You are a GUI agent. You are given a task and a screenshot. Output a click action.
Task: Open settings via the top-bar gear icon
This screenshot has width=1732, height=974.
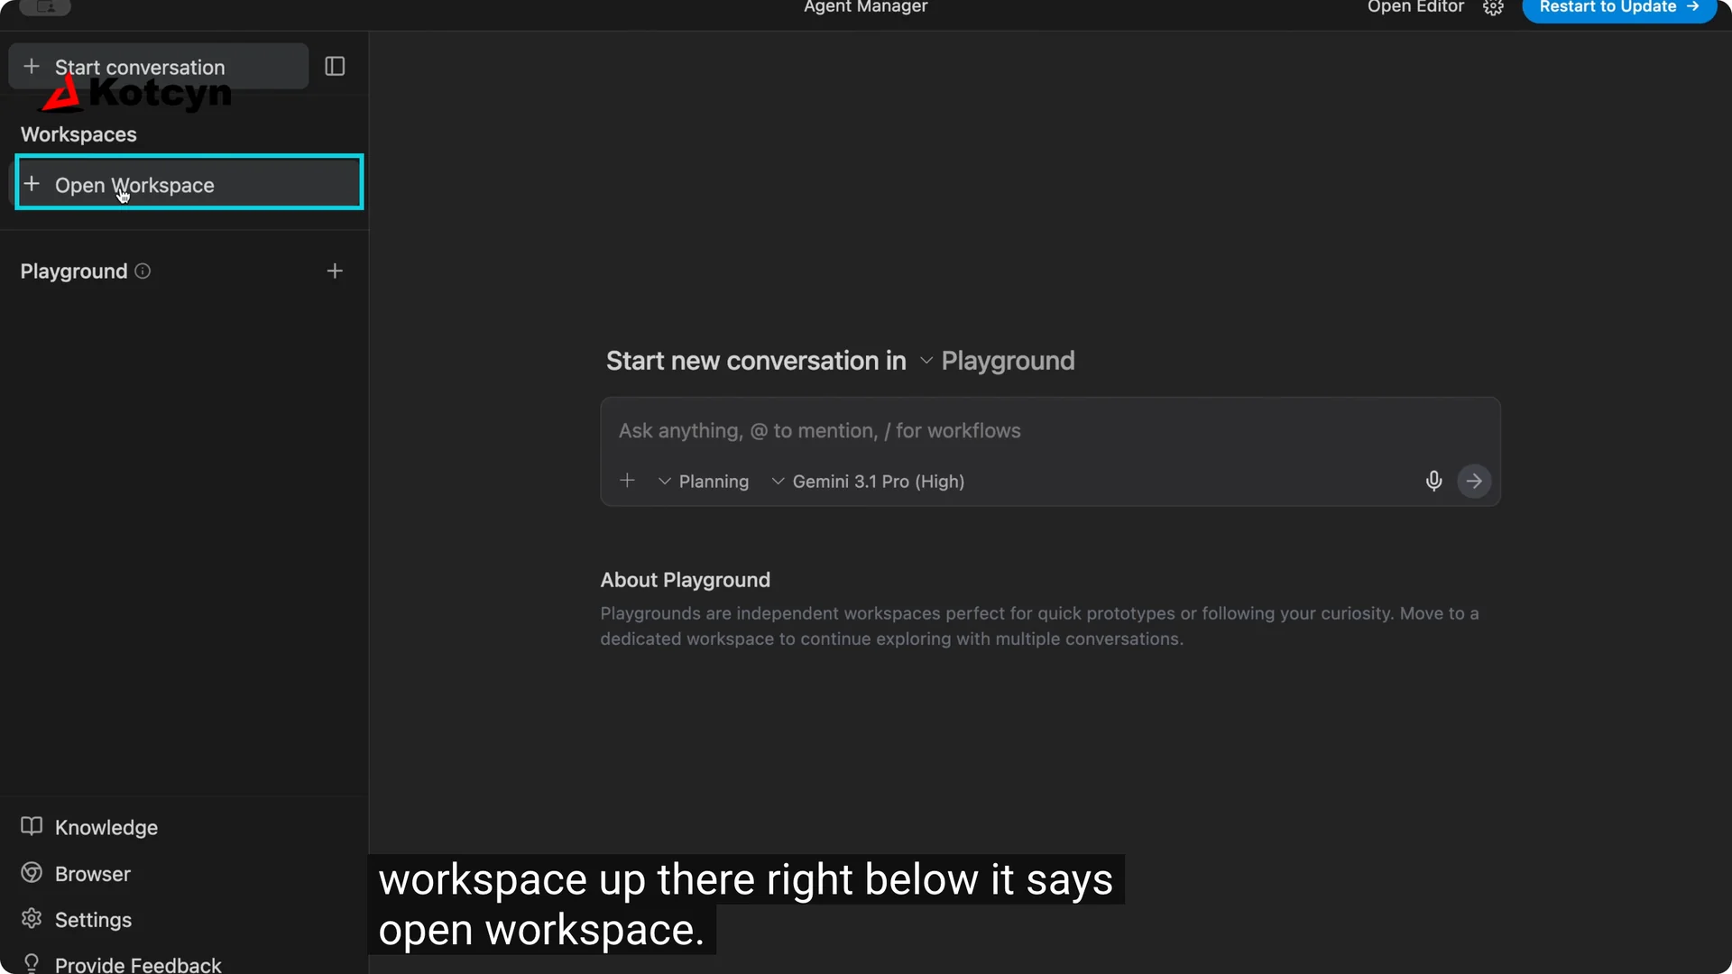(1493, 8)
